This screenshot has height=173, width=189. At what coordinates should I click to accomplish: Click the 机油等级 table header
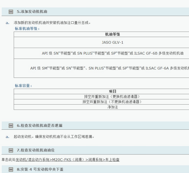[101, 34]
